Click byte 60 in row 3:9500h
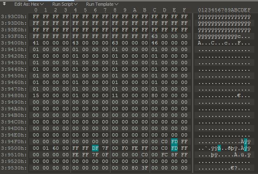 [56, 148]
